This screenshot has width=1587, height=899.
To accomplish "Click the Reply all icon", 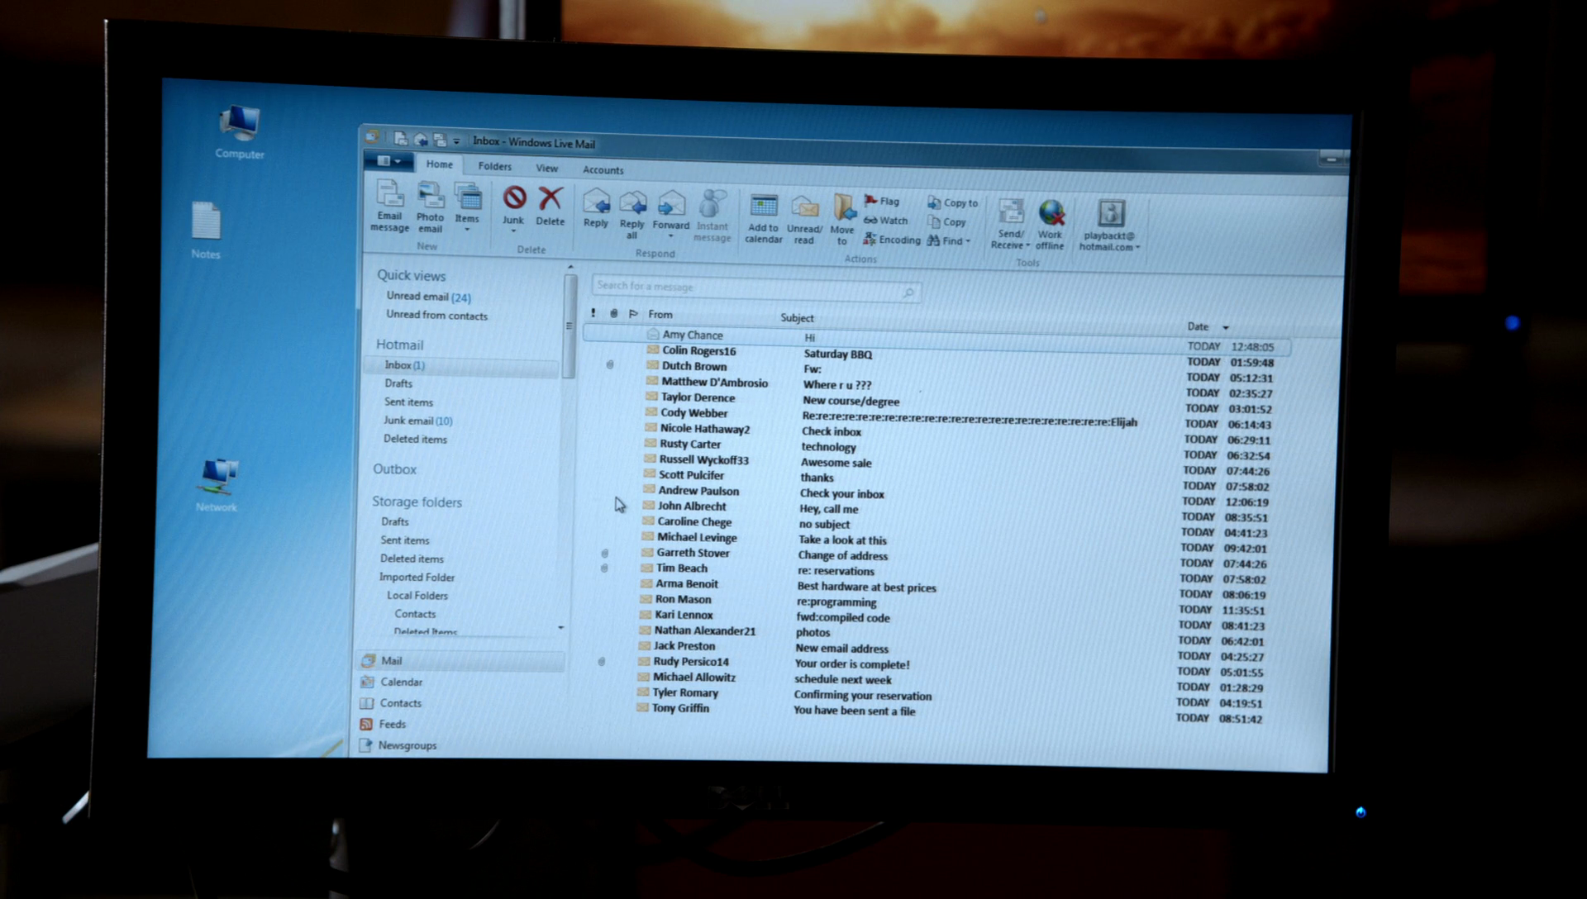I will (632, 204).
